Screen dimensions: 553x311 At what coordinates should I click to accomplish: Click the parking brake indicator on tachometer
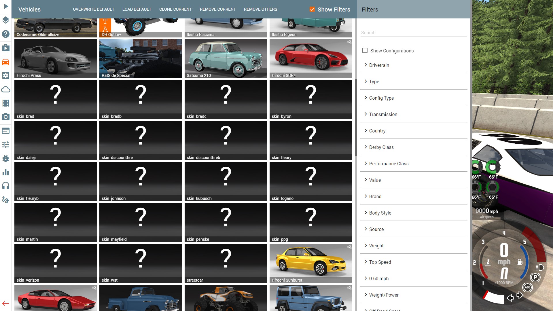point(535,277)
